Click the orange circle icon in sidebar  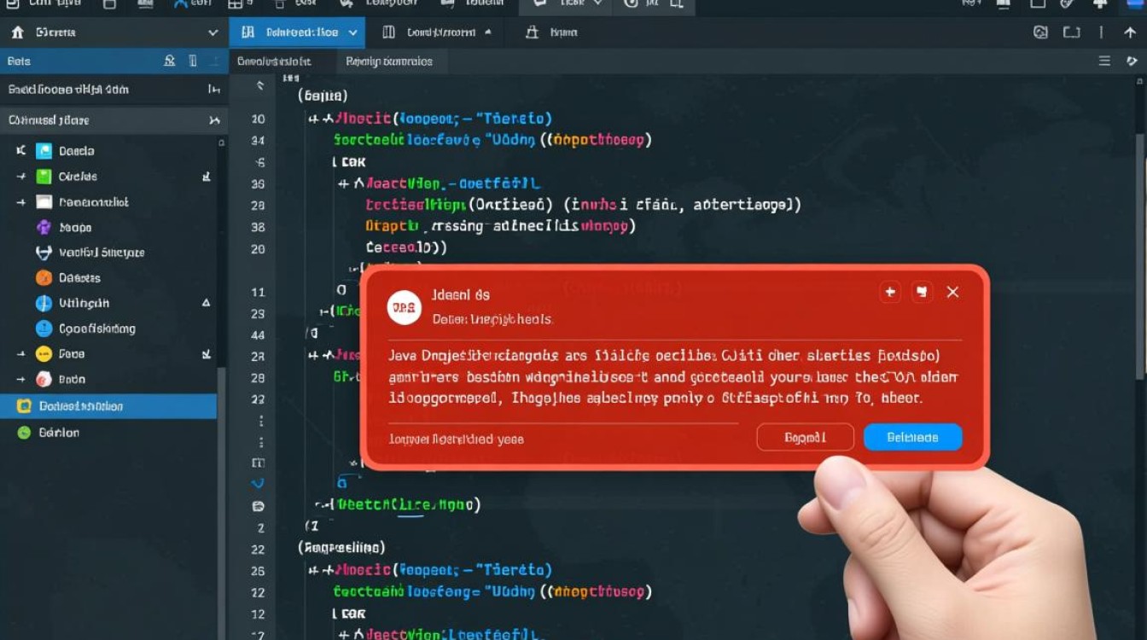tap(44, 277)
